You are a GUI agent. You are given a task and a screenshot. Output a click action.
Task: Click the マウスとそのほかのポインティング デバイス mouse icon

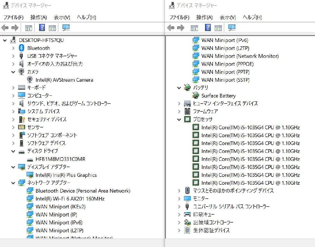(x=187, y=191)
